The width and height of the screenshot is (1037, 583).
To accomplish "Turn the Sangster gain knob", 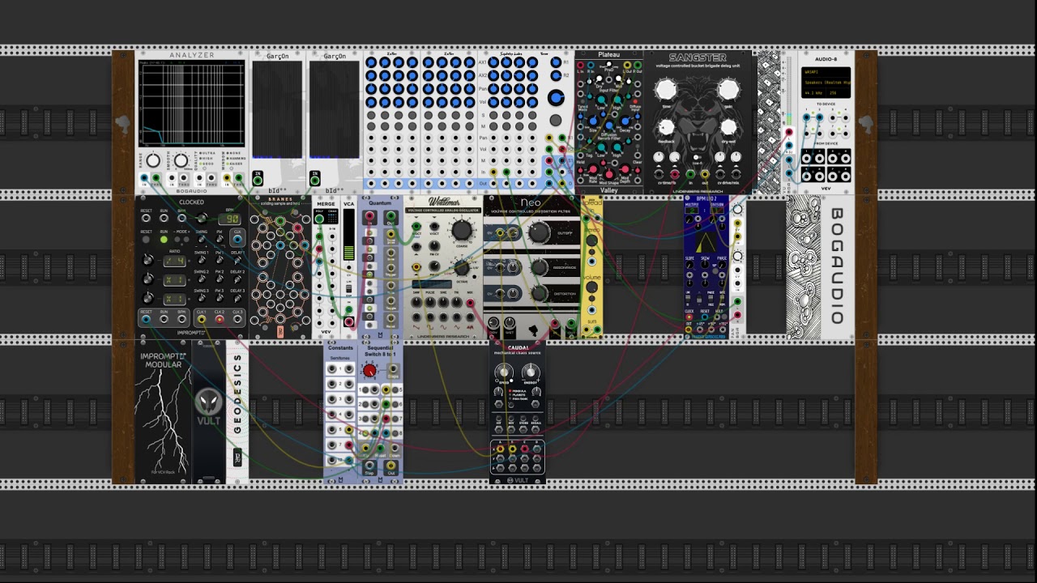I will point(728,89).
